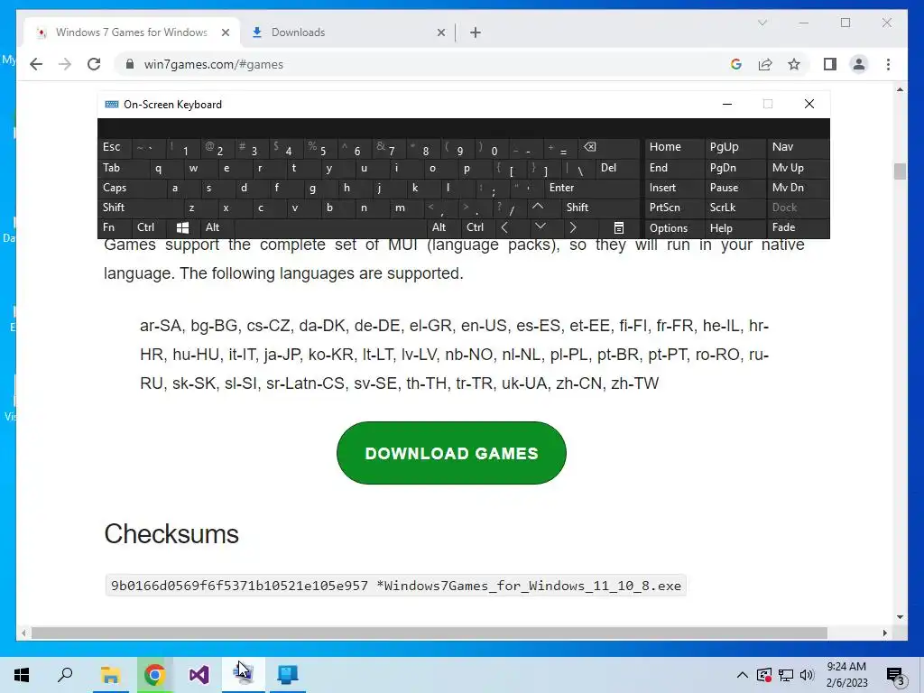This screenshot has height=693, width=924.
Task: Click the menu key on on-screen keyboard
Action: click(x=619, y=227)
